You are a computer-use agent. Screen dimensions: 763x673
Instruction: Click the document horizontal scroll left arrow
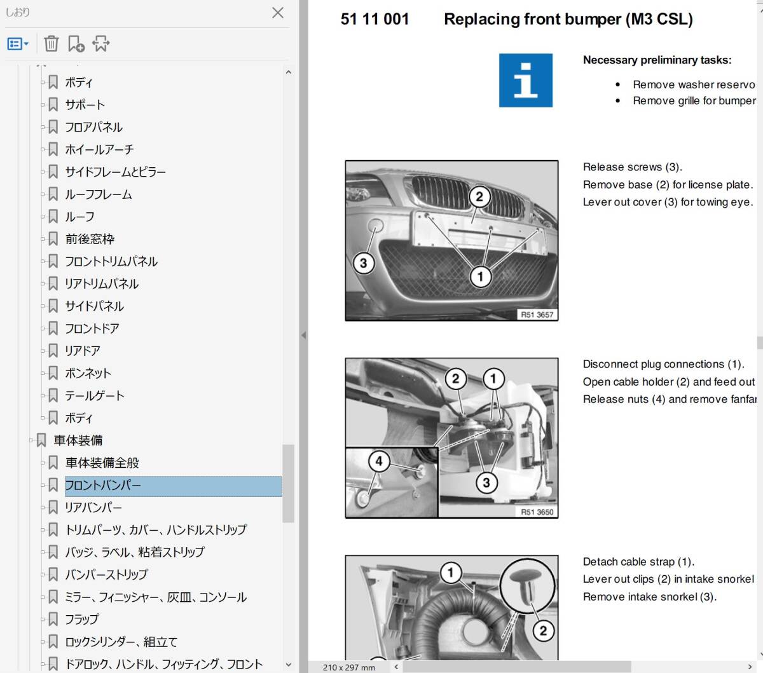click(395, 667)
